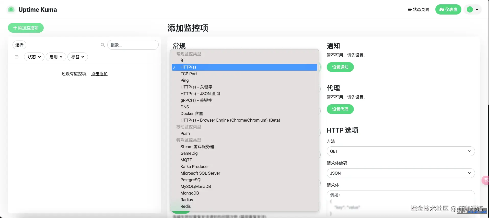The height and width of the screenshot is (218, 489).
Task: Click the list filter lines icon
Action: coord(17,57)
